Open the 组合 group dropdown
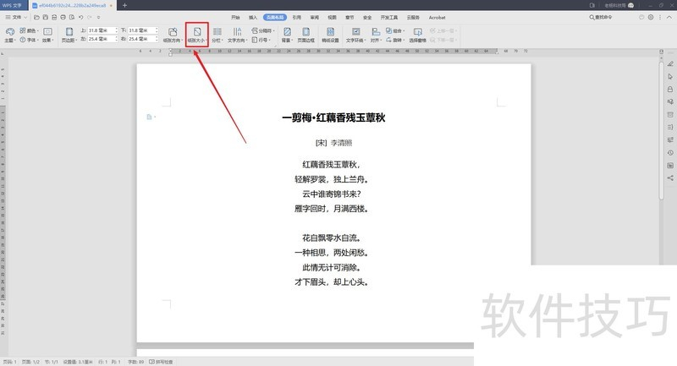 pos(395,30)
